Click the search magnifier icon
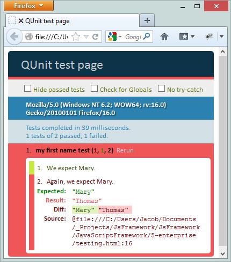 [x=147, y=37]
